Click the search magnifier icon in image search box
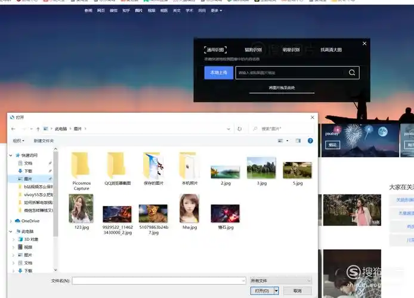Screen dimensions: 414x298 [352, 73]
